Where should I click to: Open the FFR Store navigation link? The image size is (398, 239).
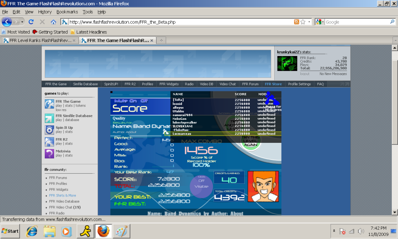coord(273,84)
